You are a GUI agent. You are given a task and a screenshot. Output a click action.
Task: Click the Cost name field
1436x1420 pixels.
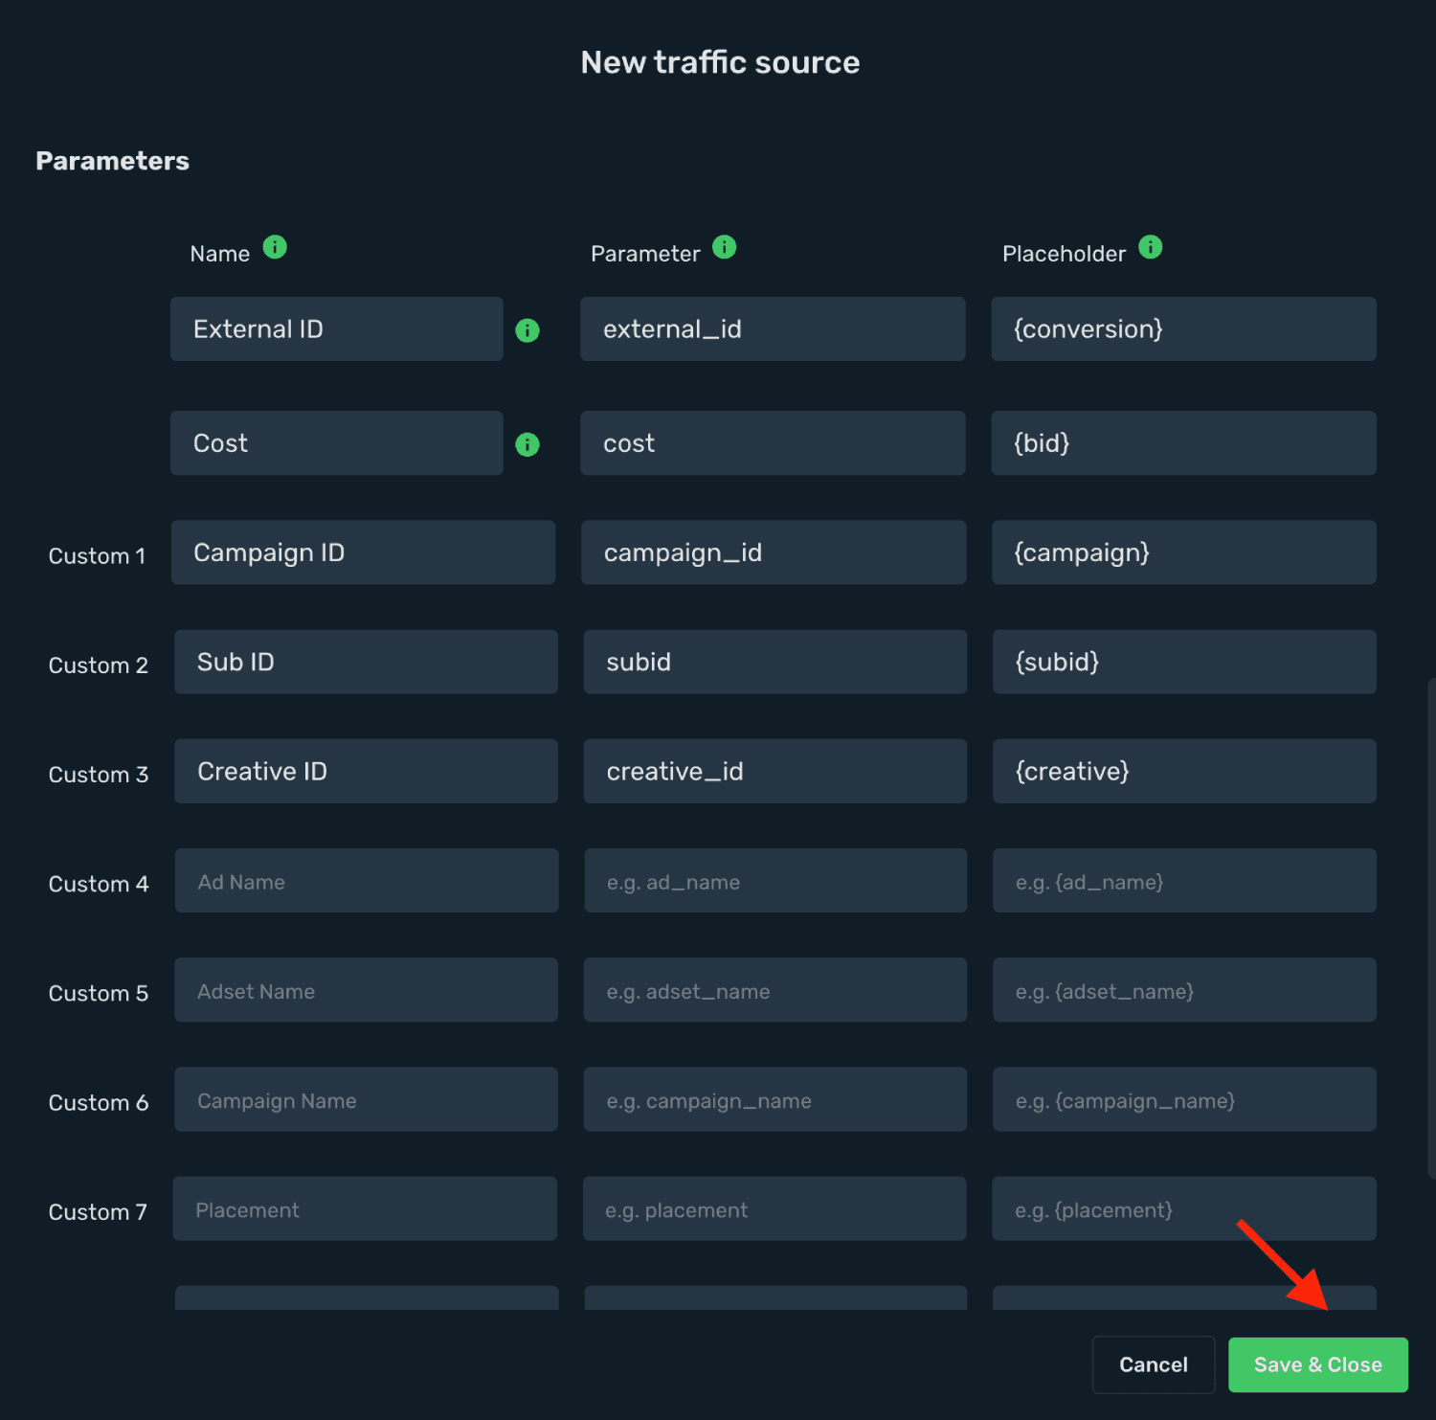[x=337, y=443]
